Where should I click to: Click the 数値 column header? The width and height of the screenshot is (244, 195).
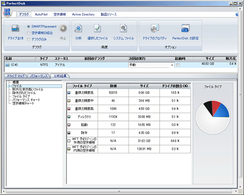[x=113, y=86]
